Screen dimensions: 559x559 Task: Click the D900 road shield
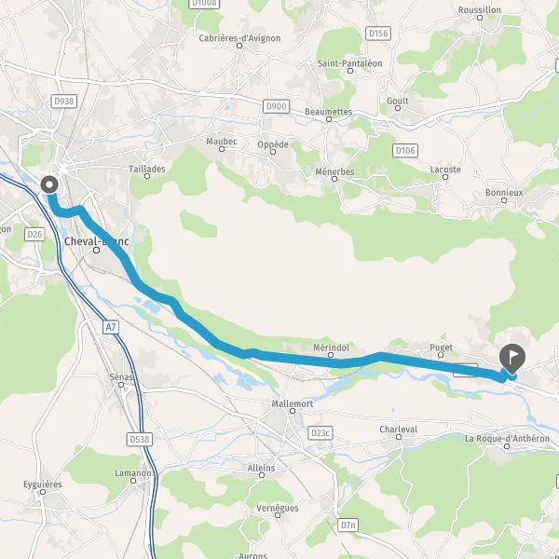277,106
